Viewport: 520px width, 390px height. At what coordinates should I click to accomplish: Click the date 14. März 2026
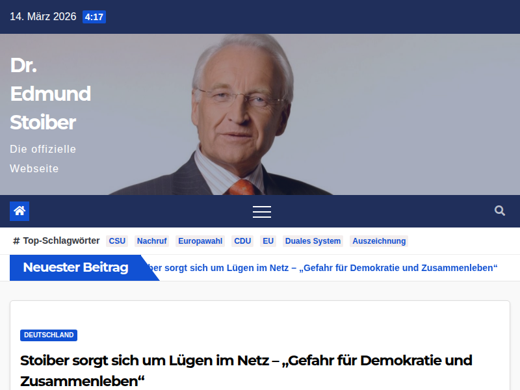(42, 16)
